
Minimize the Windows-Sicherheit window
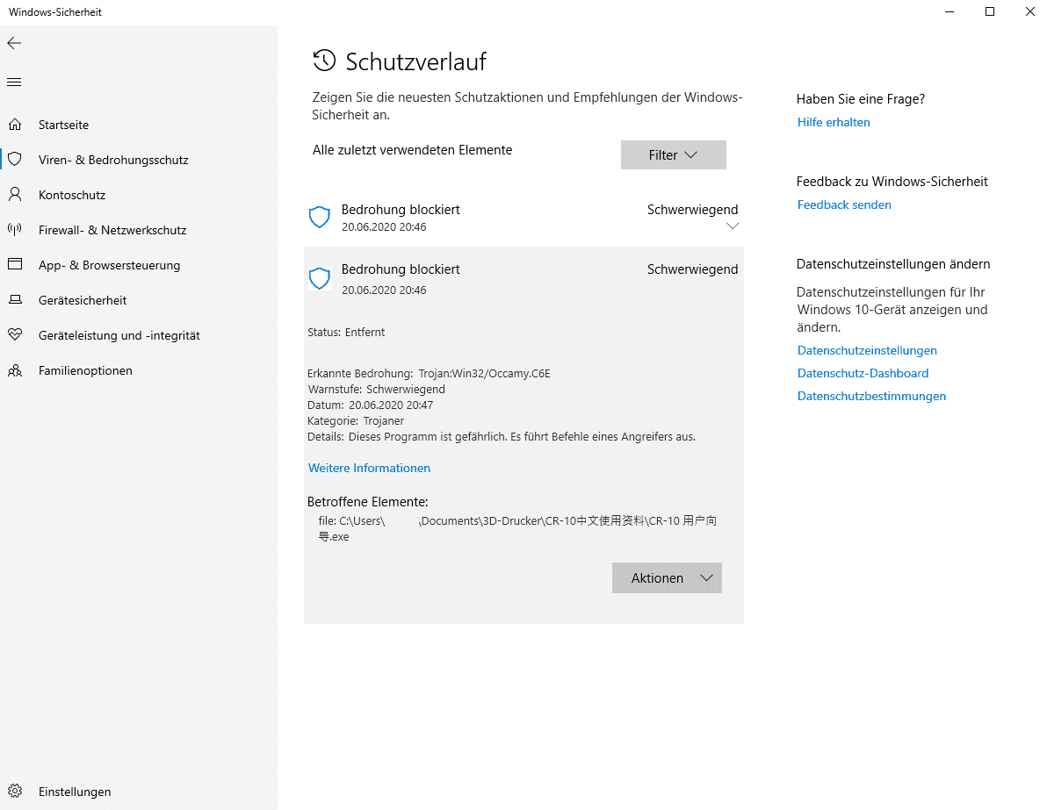[950, 12]
